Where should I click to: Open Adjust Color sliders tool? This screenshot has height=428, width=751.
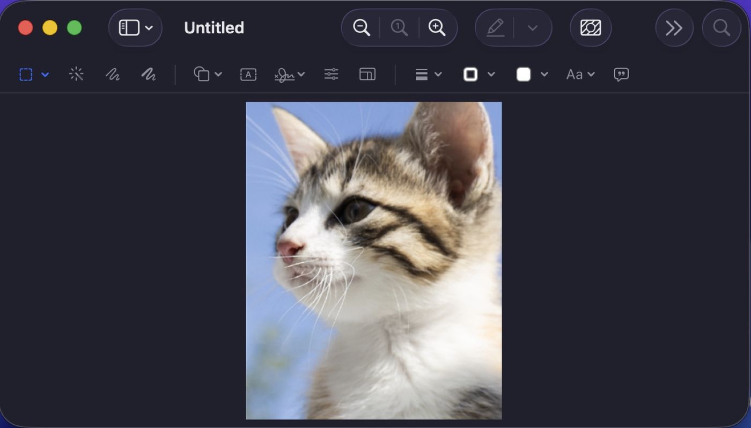(332, 74)
